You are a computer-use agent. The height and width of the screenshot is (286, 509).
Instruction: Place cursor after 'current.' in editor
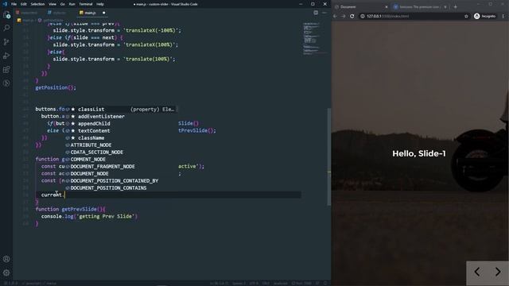64,195
